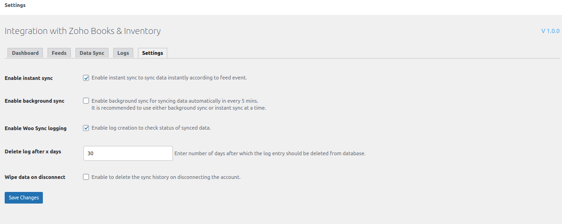Uncheck the Enable instant sync checkbox
562x224 pixels.
[x=86, y=78]
